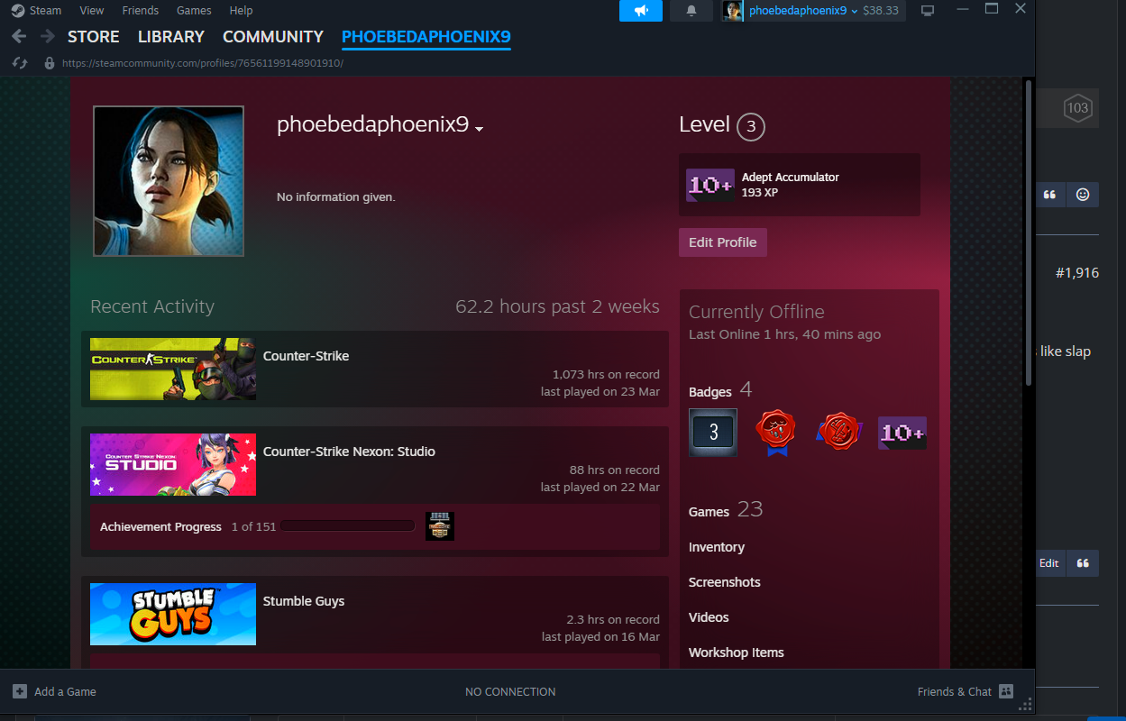Open the Games menu in menu bar
The image size is (1126, 721).
194,11
